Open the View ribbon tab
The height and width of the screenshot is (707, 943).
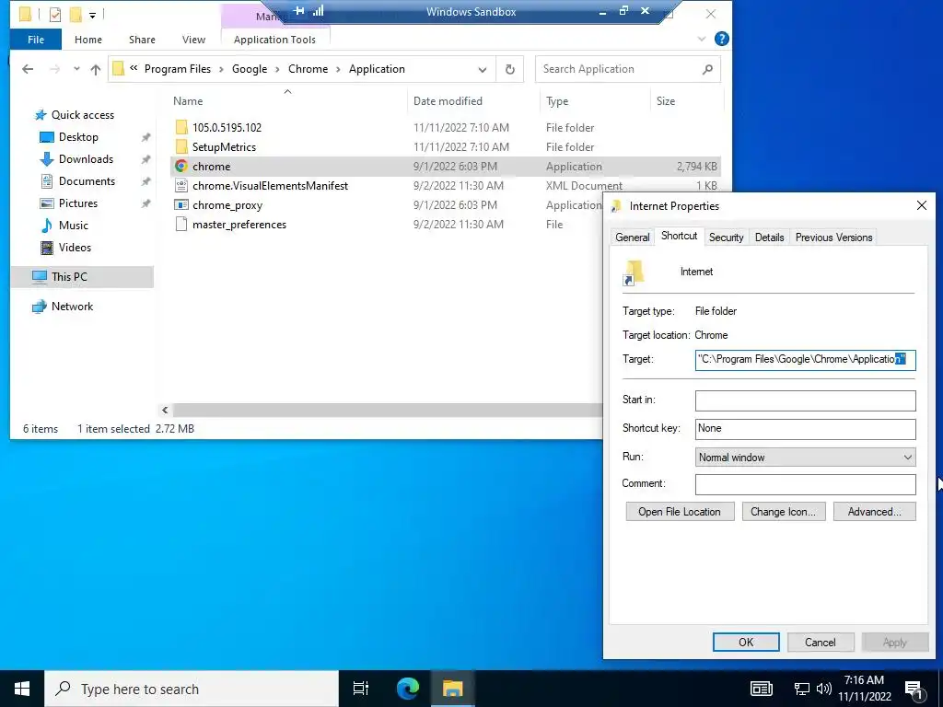tap(193, 40)
